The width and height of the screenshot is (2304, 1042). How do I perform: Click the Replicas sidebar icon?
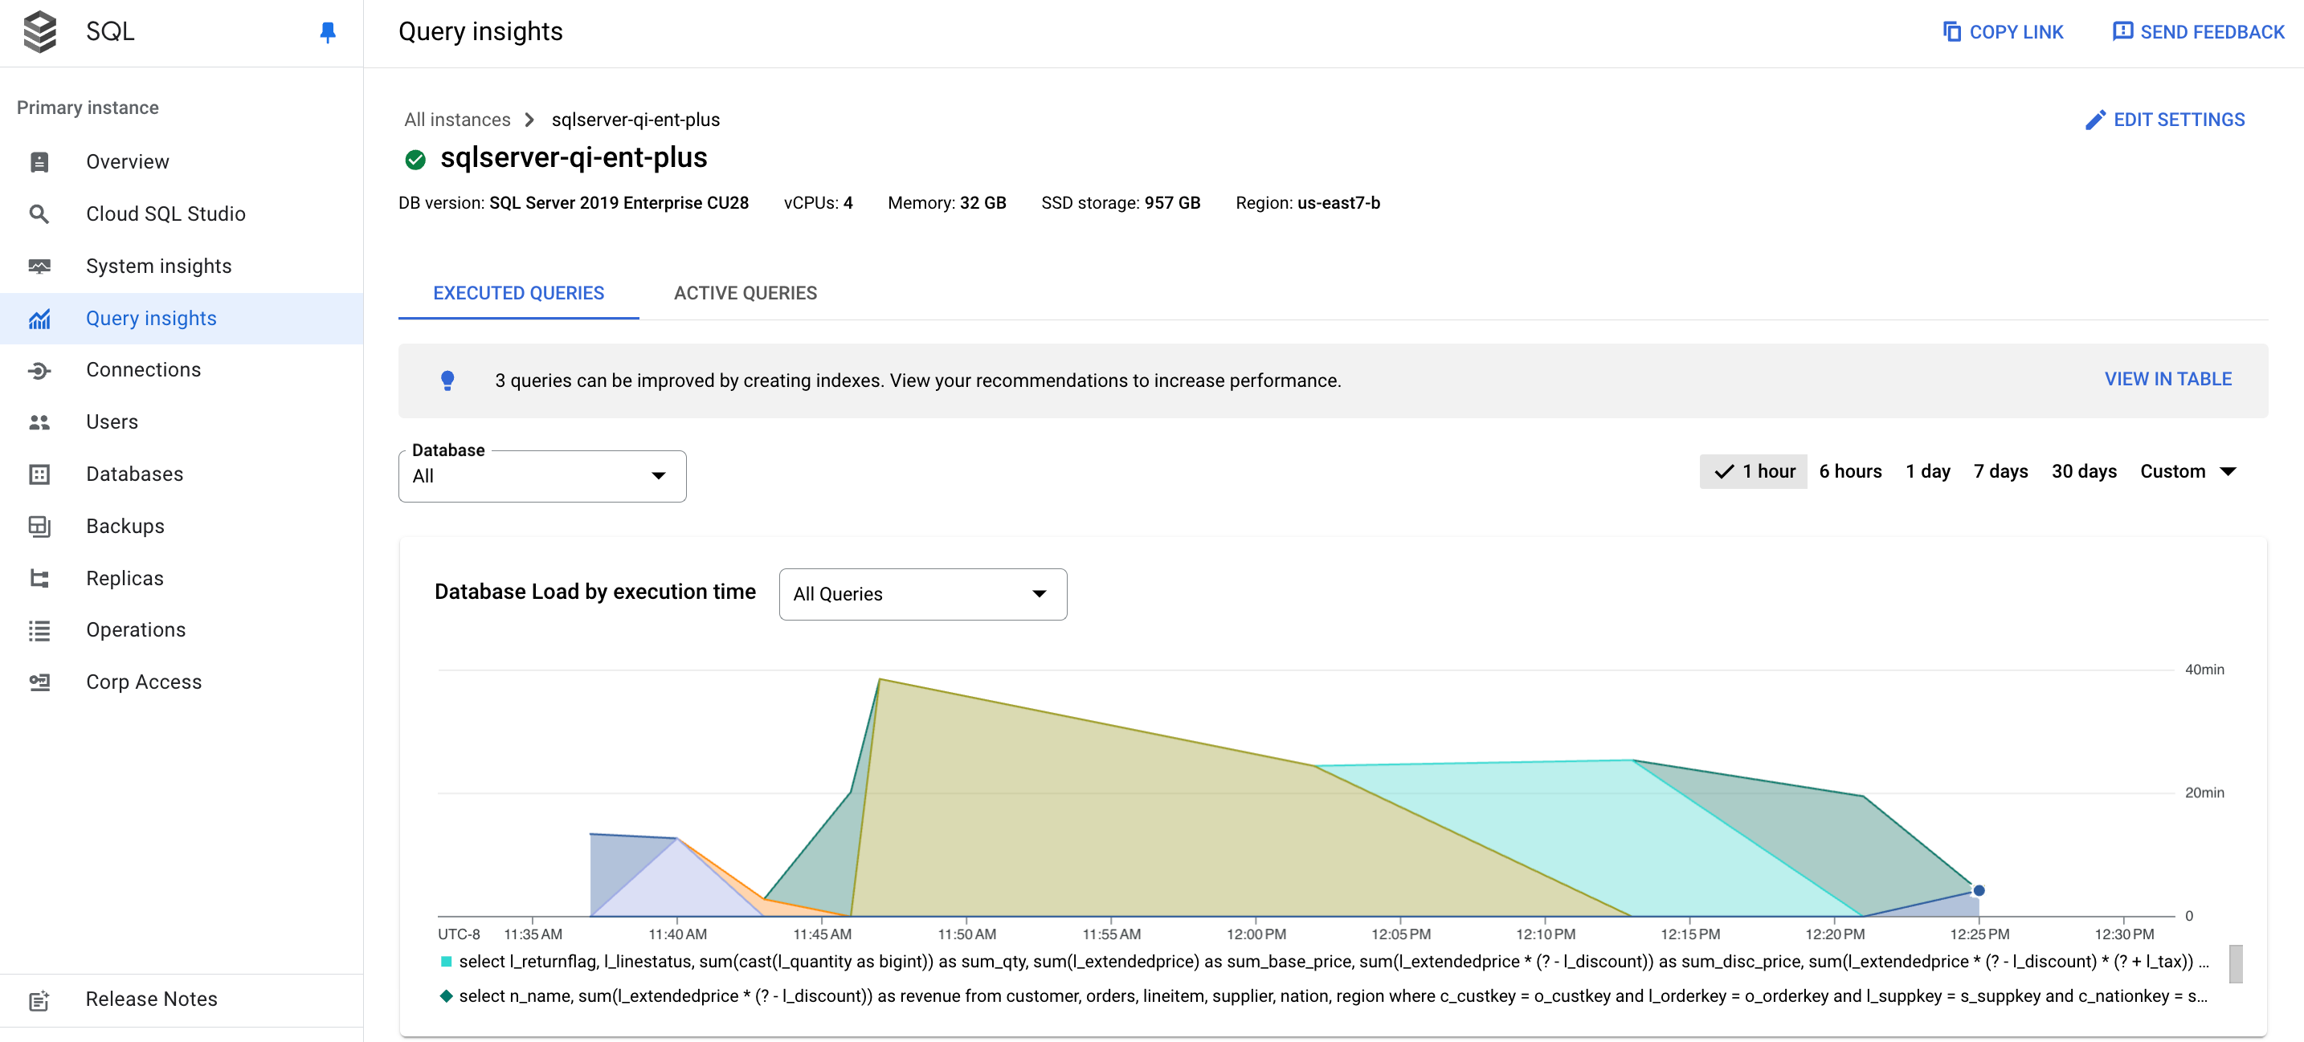pos(39,578)
